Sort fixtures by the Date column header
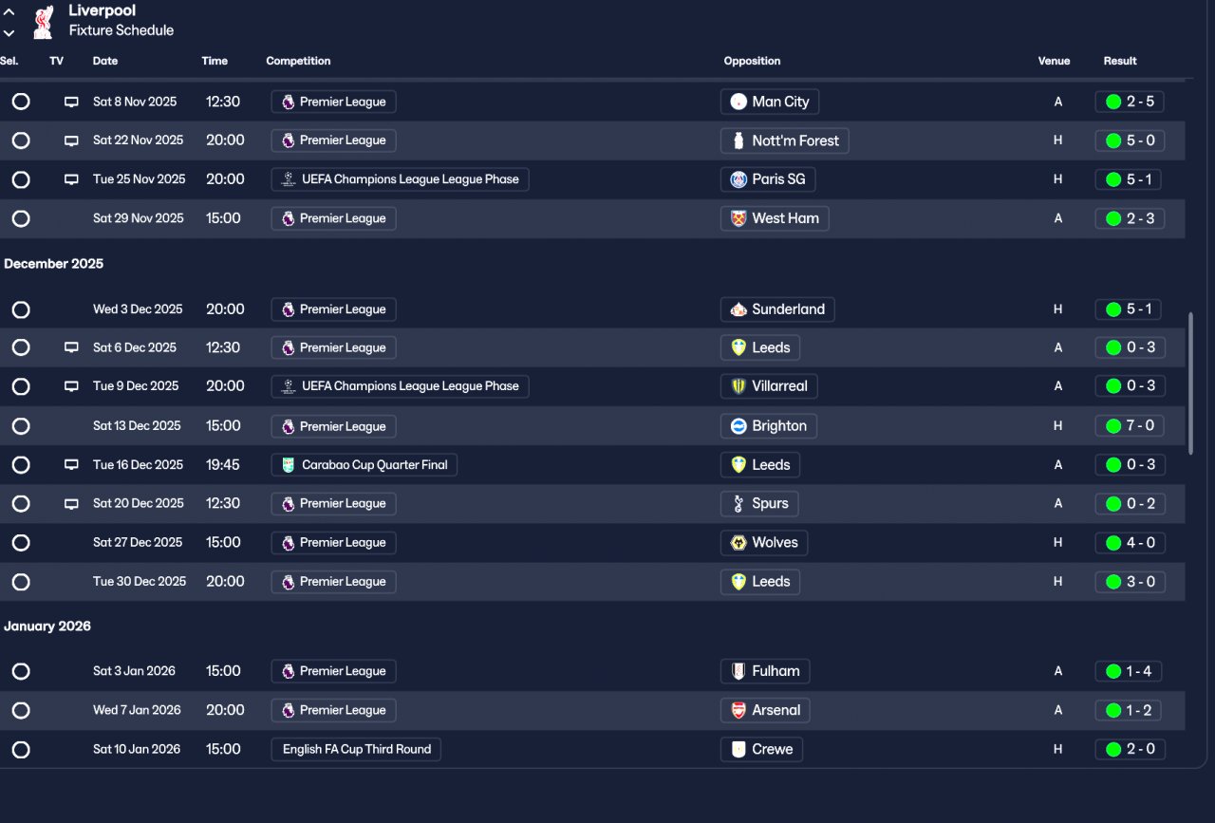1215x823 pixels. (x=105, y=61)
